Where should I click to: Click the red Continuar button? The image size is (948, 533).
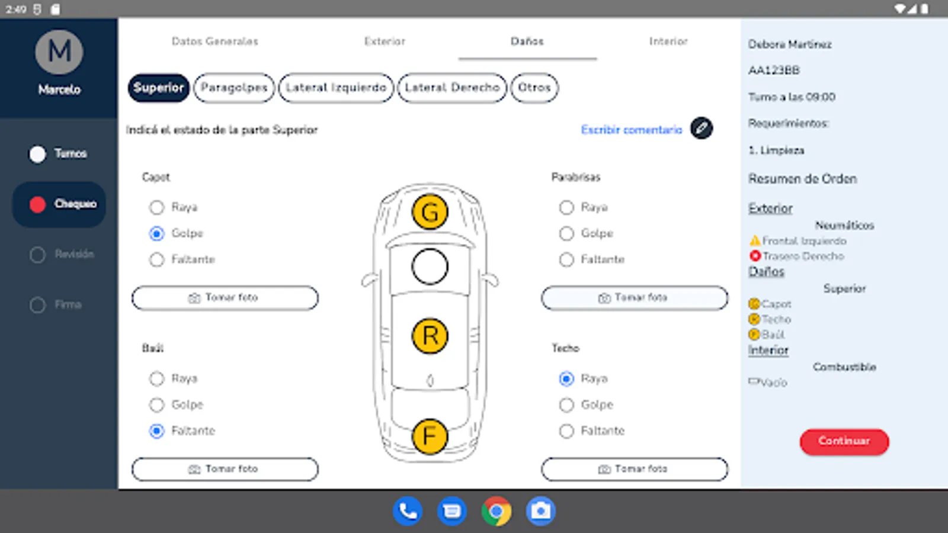[x=844, y=442]
